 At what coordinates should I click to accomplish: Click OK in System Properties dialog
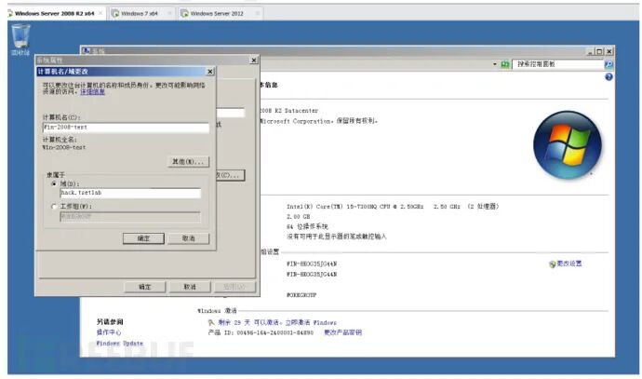(144, 287)
